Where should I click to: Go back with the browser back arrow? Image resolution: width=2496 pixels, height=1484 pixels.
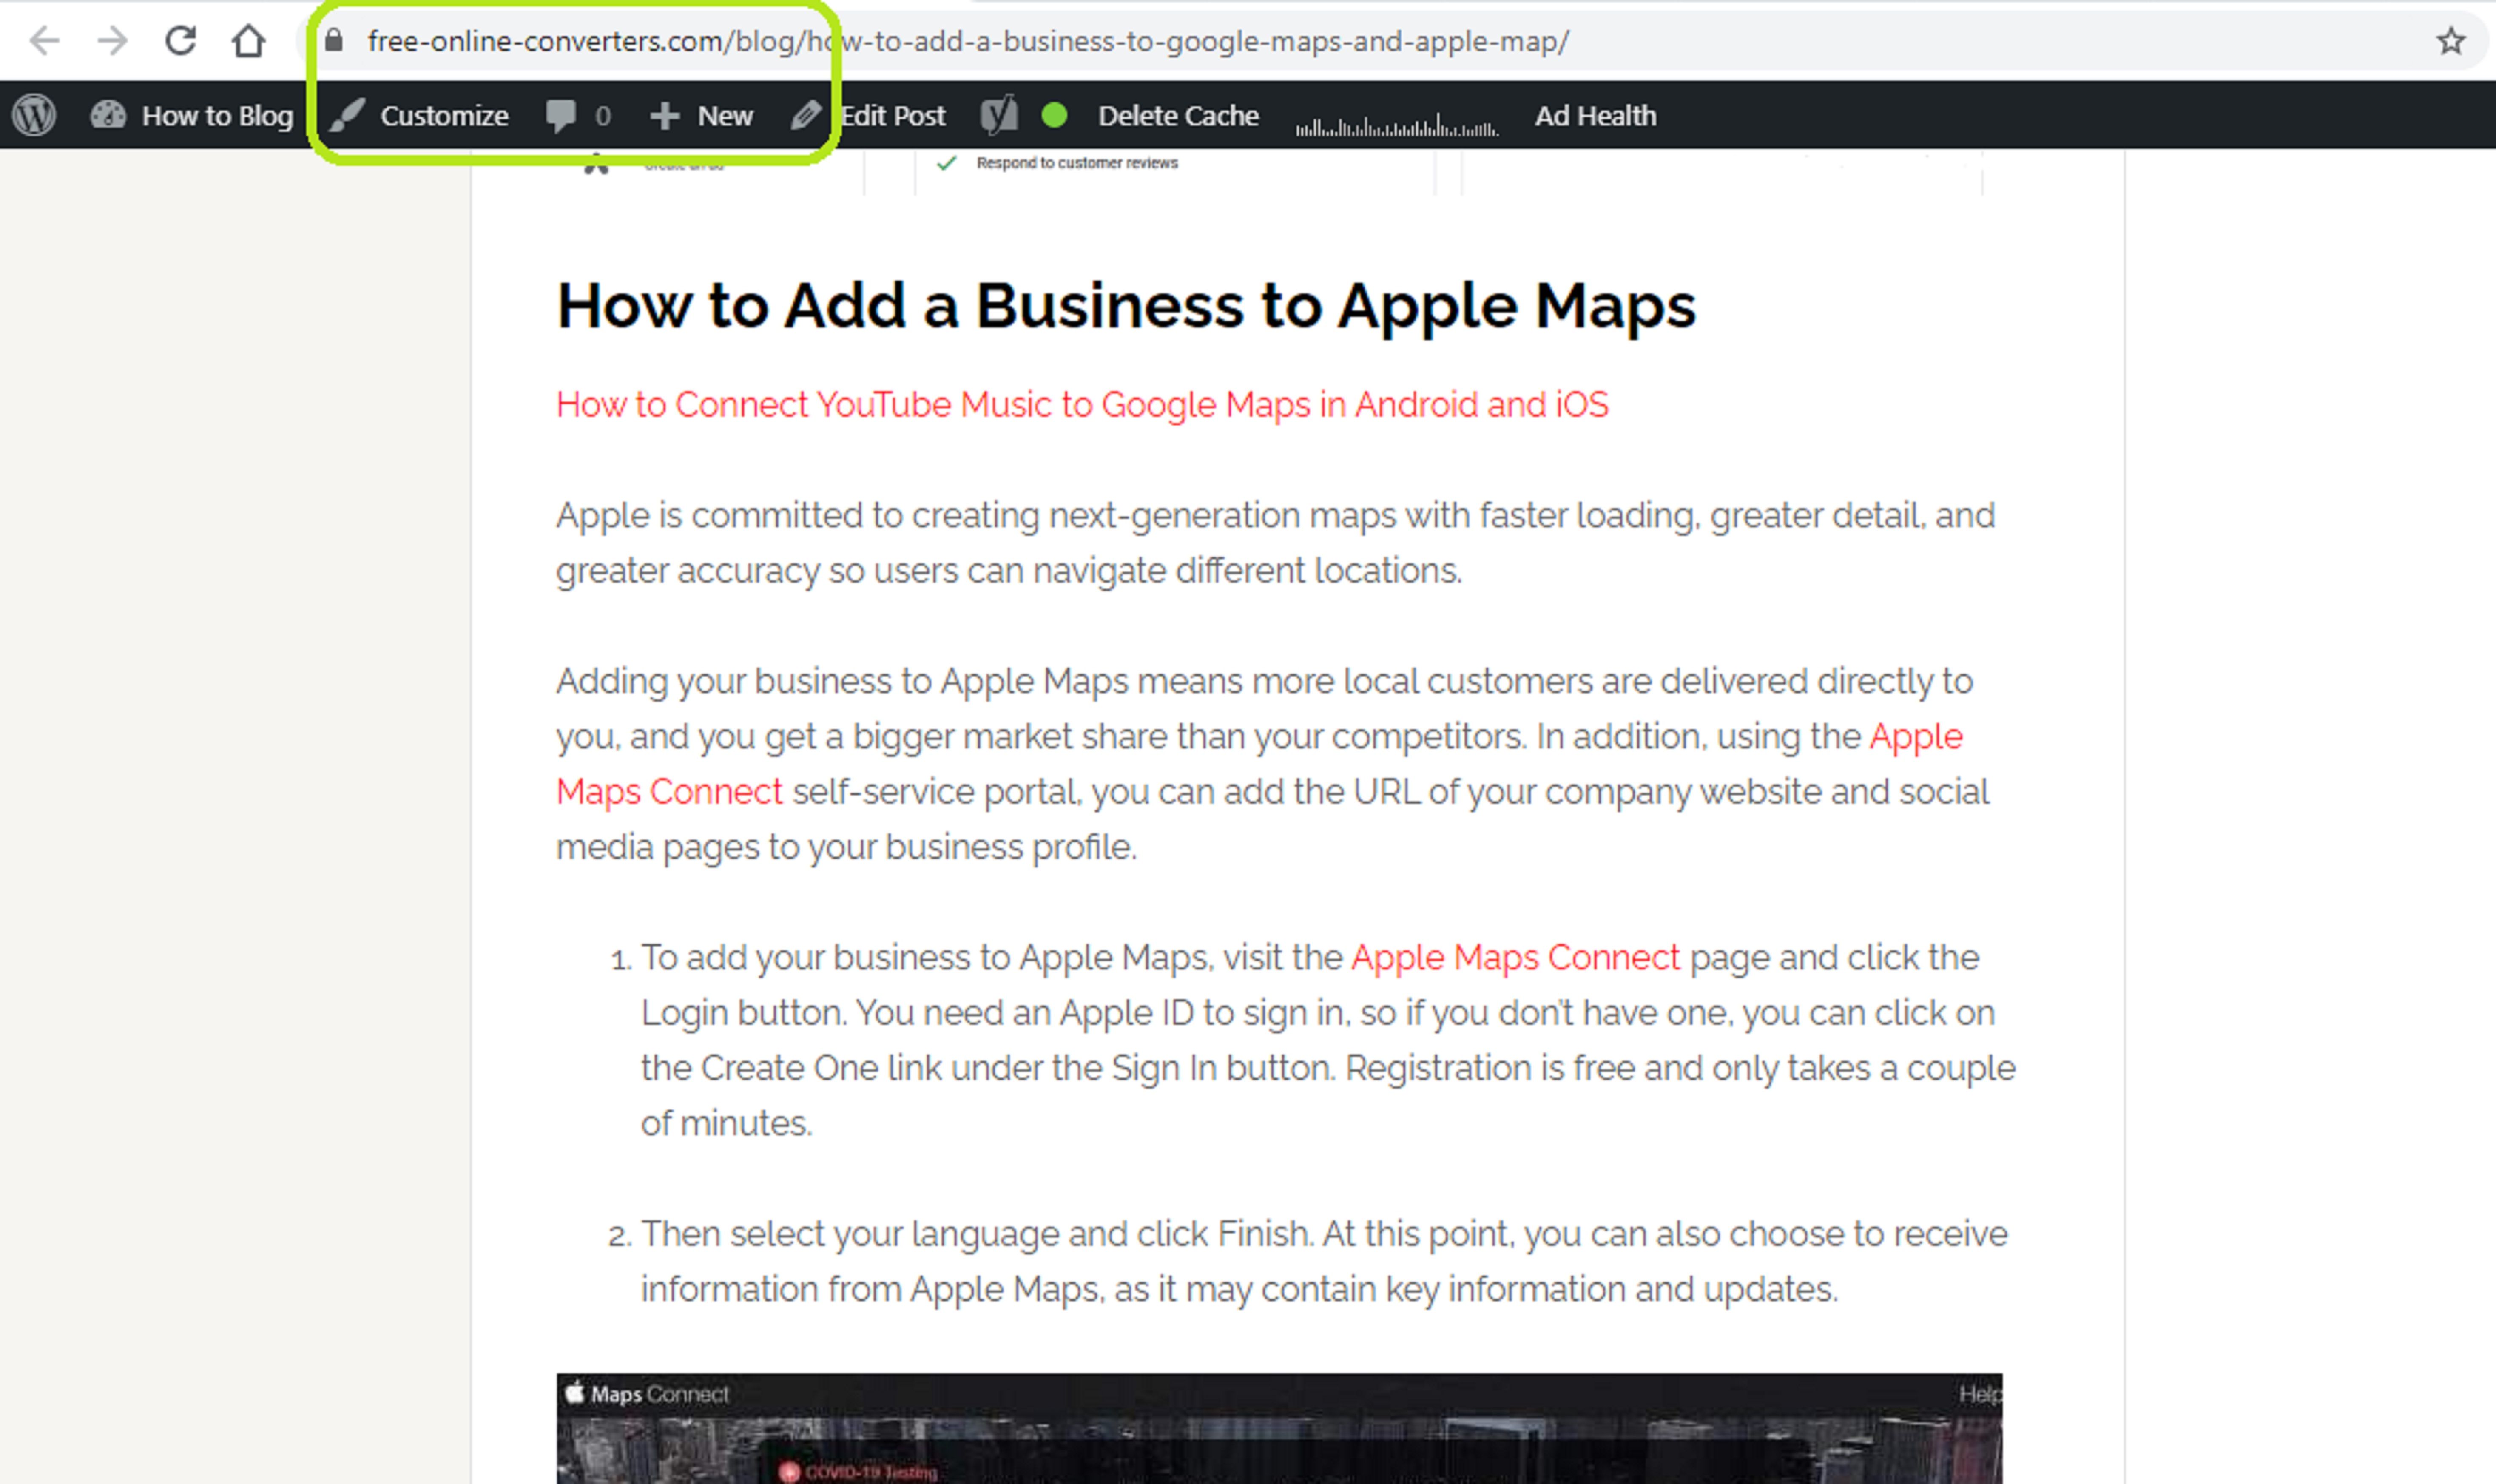(x=44, y=41)
